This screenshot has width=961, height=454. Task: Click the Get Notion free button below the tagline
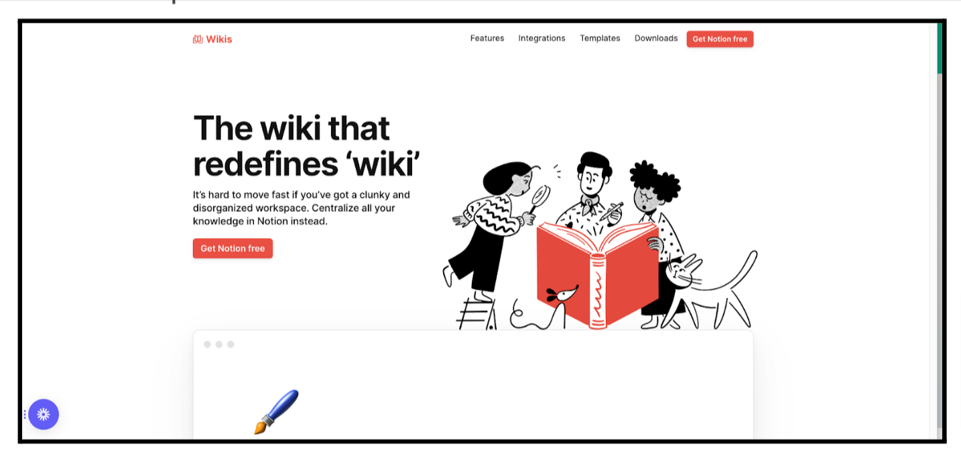click(x=233, y=248)
